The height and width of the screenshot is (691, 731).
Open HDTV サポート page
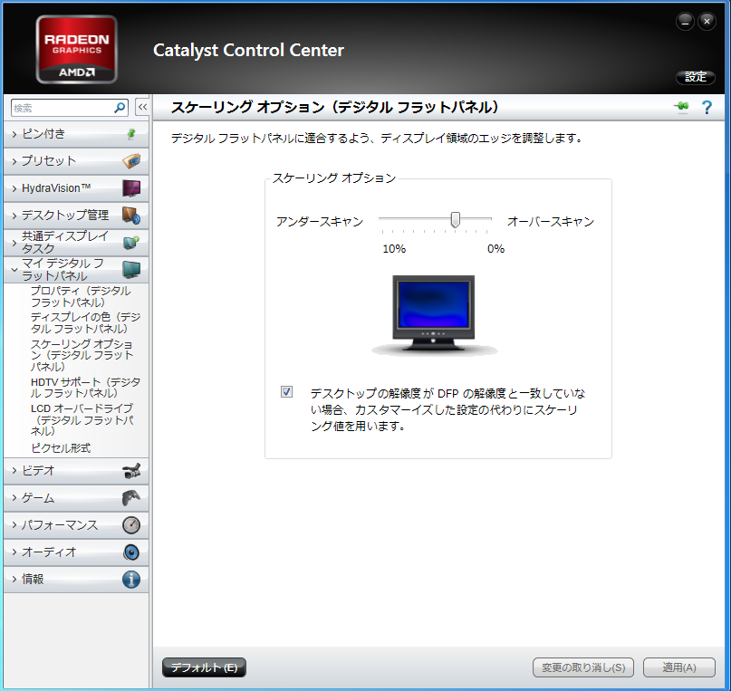click(x=85, y=388)
